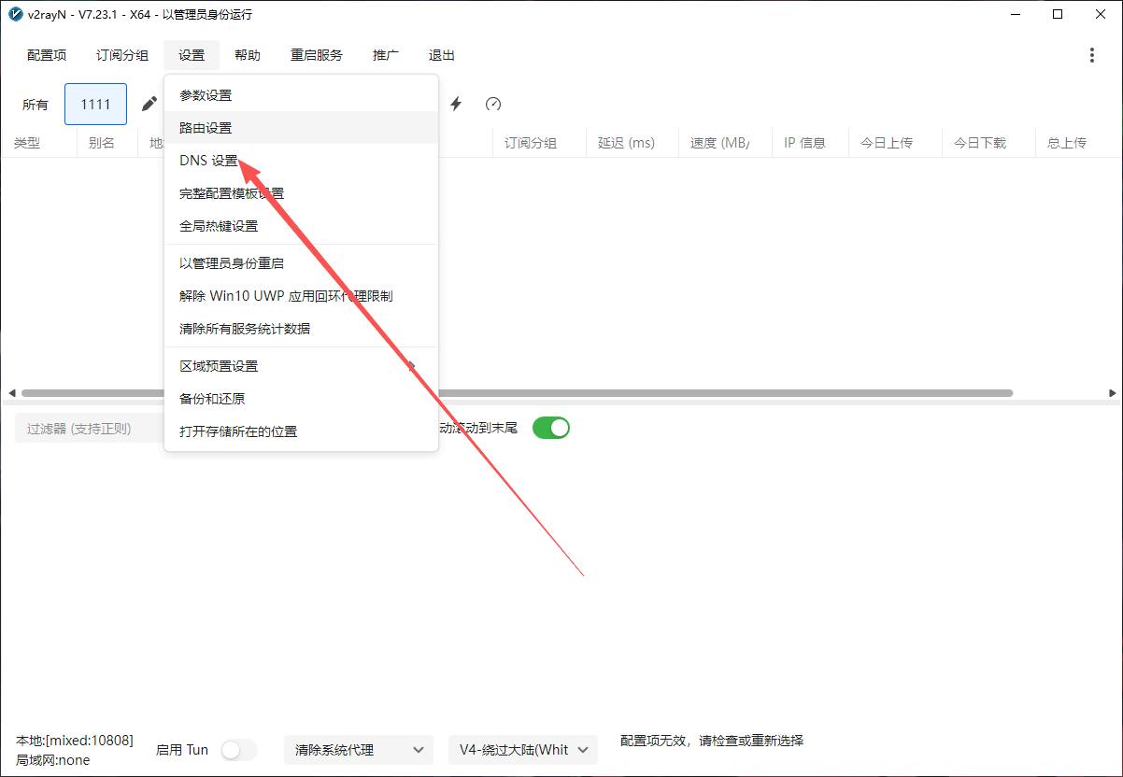Screen dimensions: 1123x777
Task: Open the V4 routing rule dropdown
Action: 523,750
